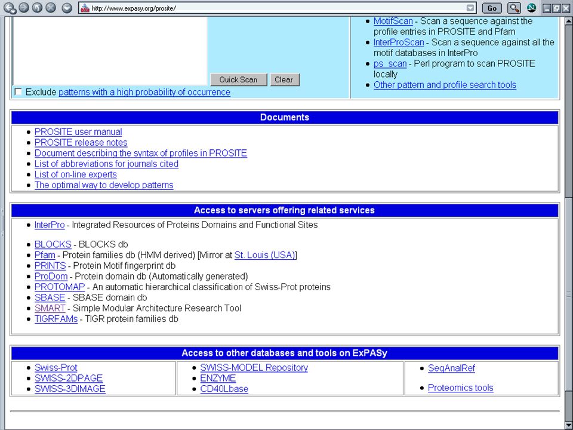Open the round down-arrow toolbar menu
This screenshot has height=430, width=573.
[x=66, y=8]
